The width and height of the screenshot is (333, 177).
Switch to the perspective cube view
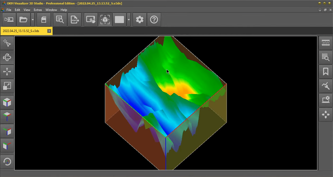[7, 102]
